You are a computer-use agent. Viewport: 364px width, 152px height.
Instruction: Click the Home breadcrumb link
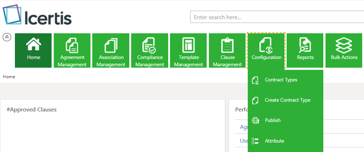pyautogui.click(x=9, y=77)
